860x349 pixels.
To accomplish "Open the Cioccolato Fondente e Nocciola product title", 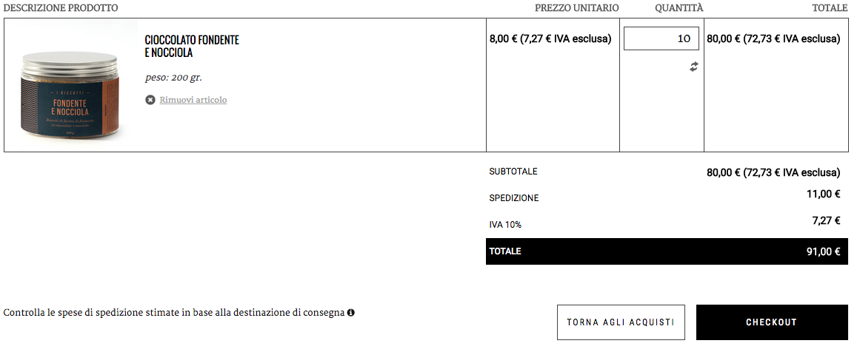I will click(x=192, y=47).
